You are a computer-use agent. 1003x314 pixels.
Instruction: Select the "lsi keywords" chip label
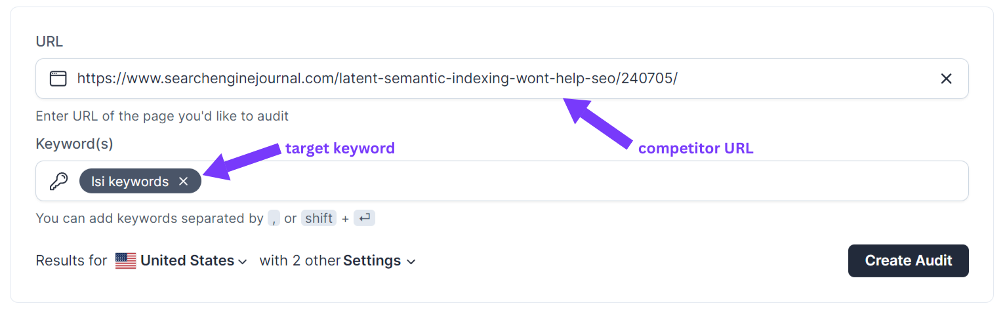click(130, 182)
